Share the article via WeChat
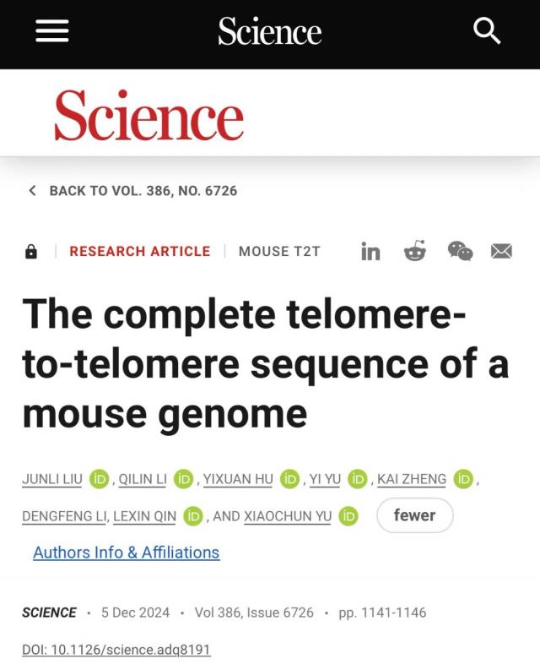540x670 pixels. (460, 251)
